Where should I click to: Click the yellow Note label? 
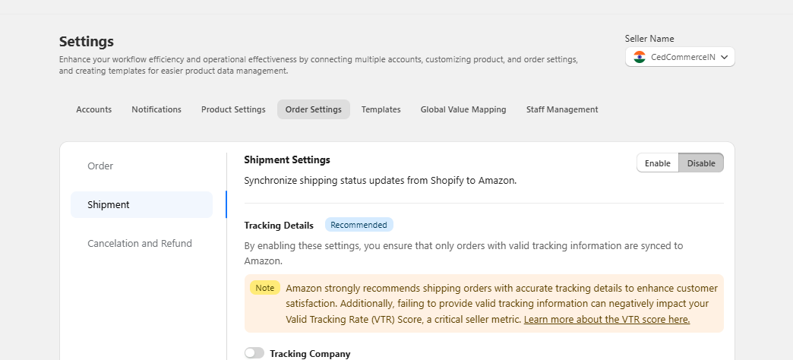tap(265, 288)
